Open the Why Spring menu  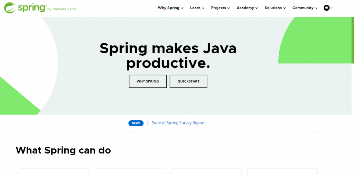[x=170, y=8]
